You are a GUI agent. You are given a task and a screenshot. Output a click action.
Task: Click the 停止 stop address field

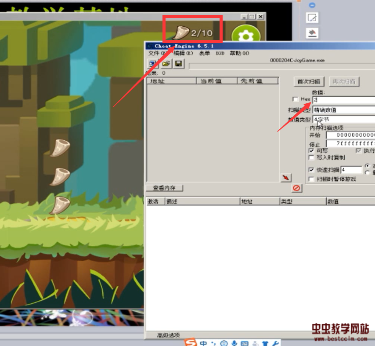pos(350,143)
